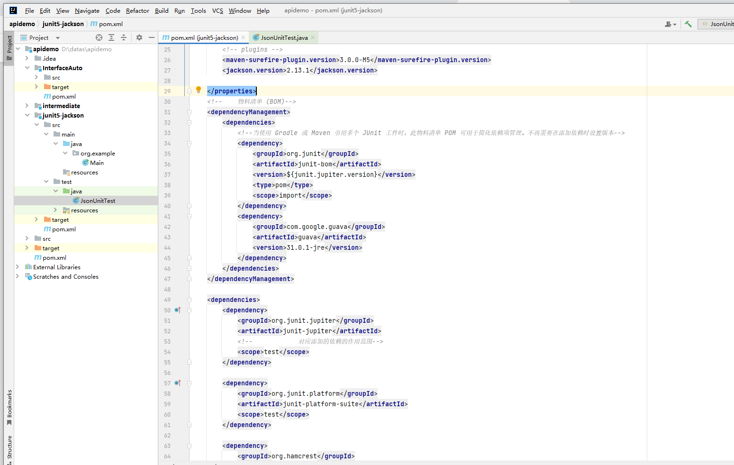The image size is (734, 465).
Task: Click the gutter marker on line 57
Action: coord(178,383)
